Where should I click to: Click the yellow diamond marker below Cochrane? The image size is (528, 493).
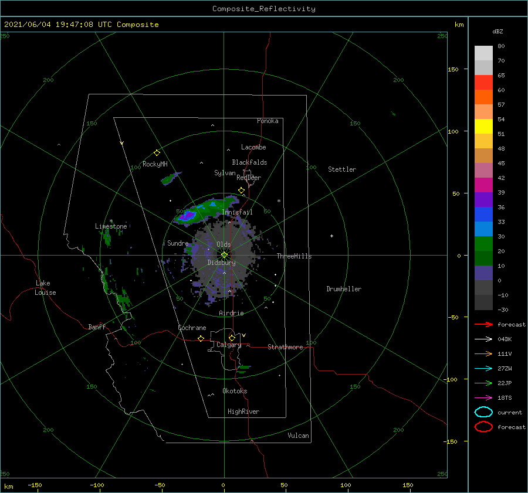(201, 339)
